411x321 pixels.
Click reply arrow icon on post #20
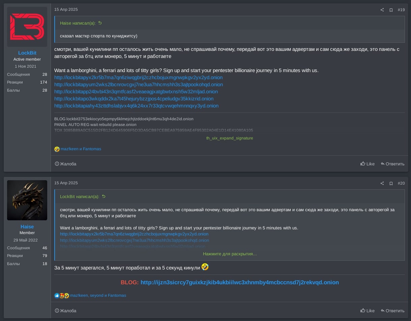coord(383,311)
